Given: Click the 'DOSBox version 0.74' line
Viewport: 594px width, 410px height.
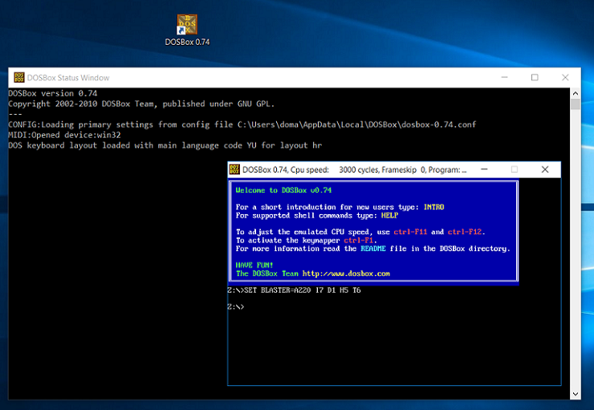Looking at the screenshot, I should [53, 94].
